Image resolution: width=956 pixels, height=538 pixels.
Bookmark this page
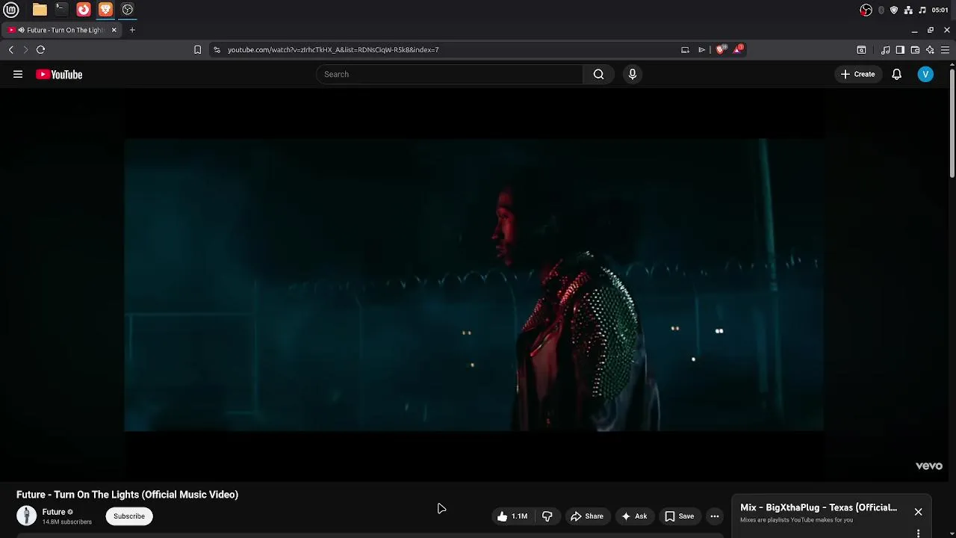197,49
